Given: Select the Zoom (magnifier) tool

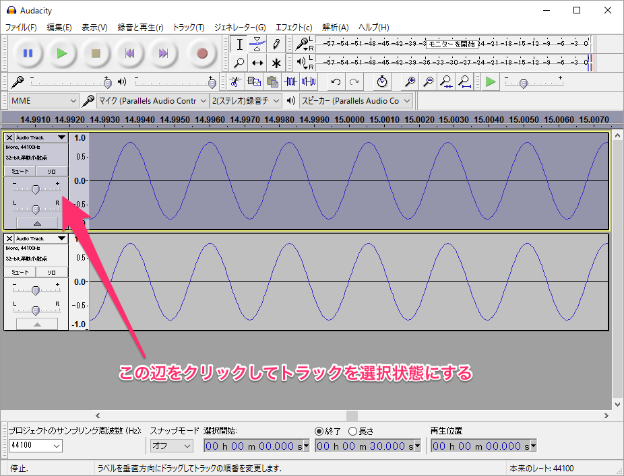Looking at the screenshot, I should pos(239,63).
